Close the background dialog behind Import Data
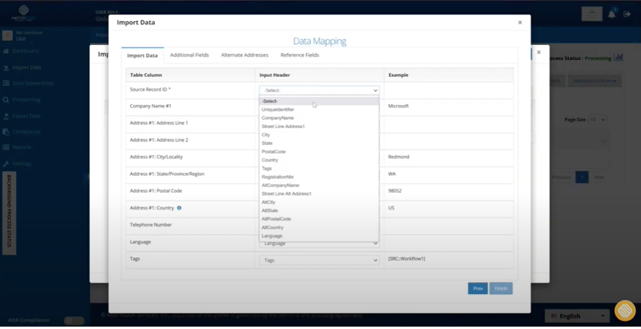Viewport: 641px width, 329px height. (x=539, y=52)
